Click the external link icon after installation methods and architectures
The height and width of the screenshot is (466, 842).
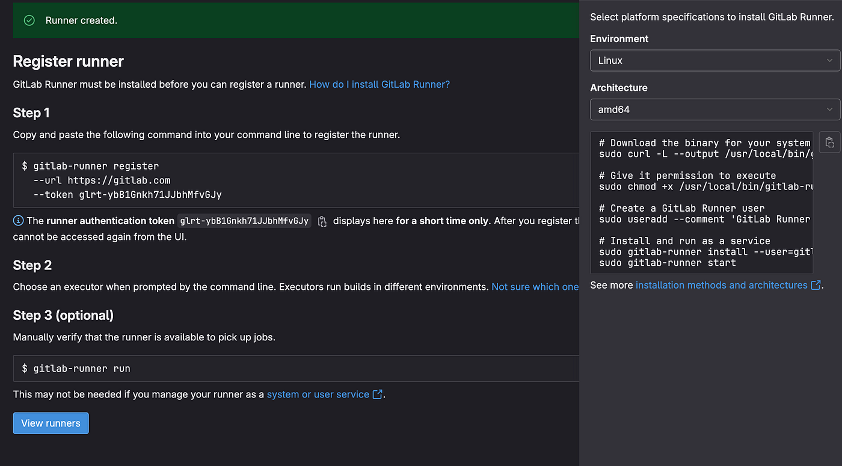816,285
